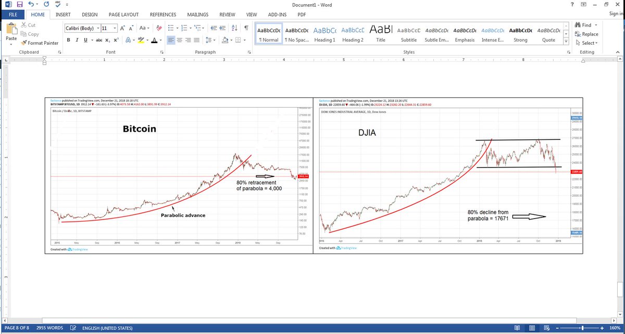Increase paragraph indent

223,28
